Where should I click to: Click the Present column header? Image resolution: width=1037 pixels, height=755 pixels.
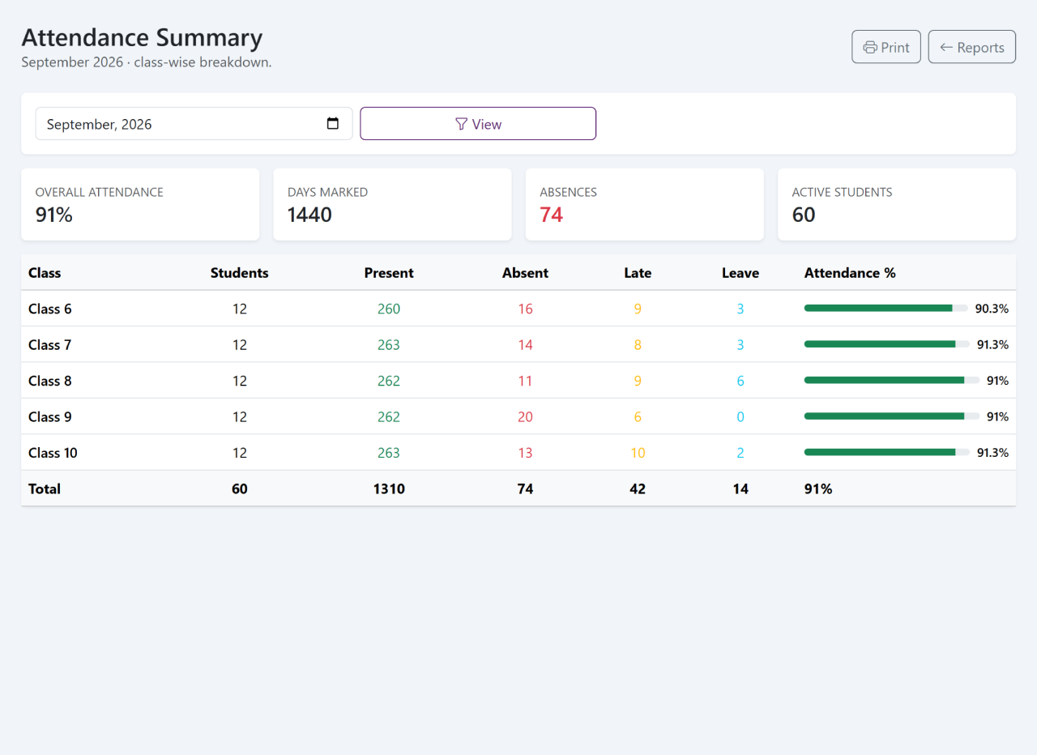click(389, 273)
